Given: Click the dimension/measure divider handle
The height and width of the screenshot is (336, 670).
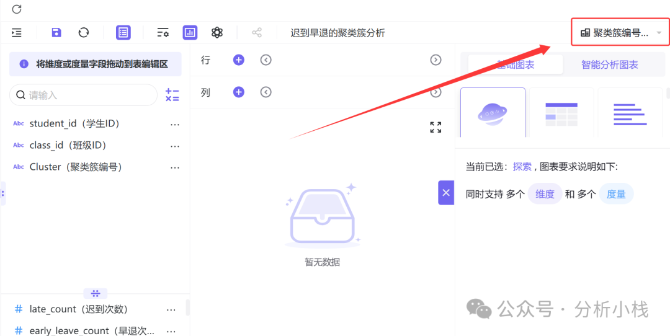Looking at the screenshot, I should tap(96, 293).
